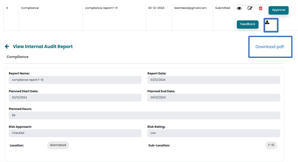Viewport: 298px width, 162px height.
Task: Click the edit pencil icon in row 4
Action: coord(250,8)
